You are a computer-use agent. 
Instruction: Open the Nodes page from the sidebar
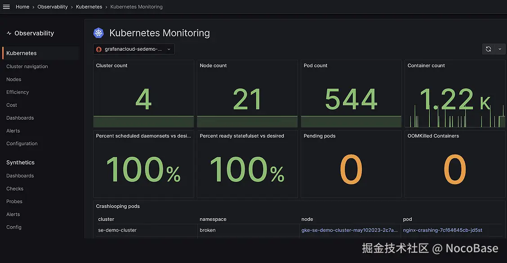[13, 79]
